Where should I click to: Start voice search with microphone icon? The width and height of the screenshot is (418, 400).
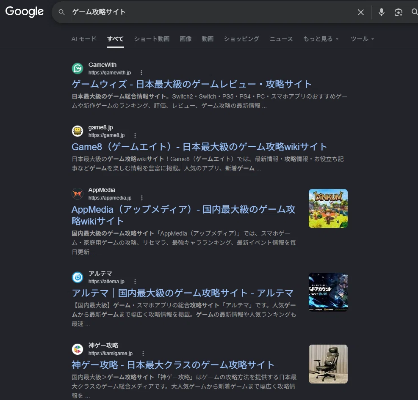[x=382, y=12]
